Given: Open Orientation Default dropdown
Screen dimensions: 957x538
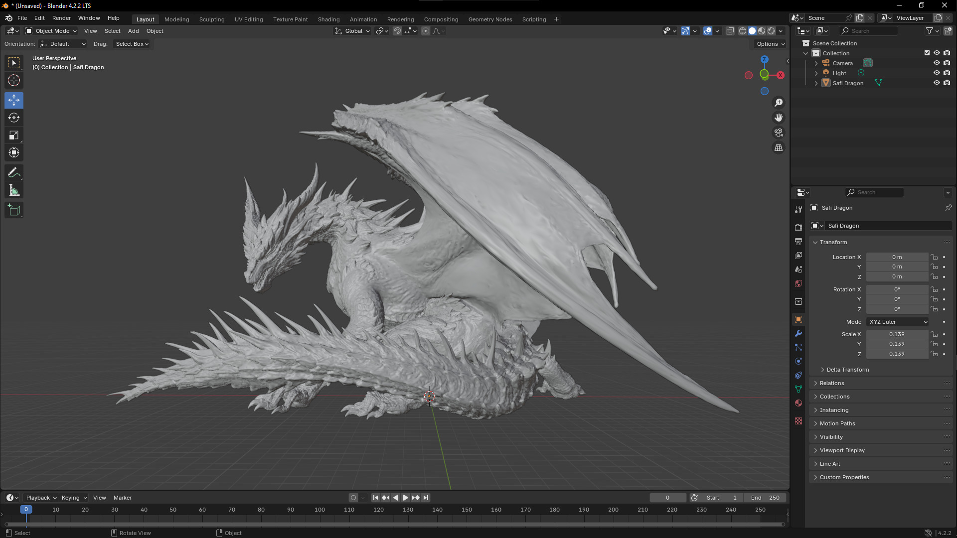Looking at the screenshot, I should pyautogui.click(x=63, y=44).
